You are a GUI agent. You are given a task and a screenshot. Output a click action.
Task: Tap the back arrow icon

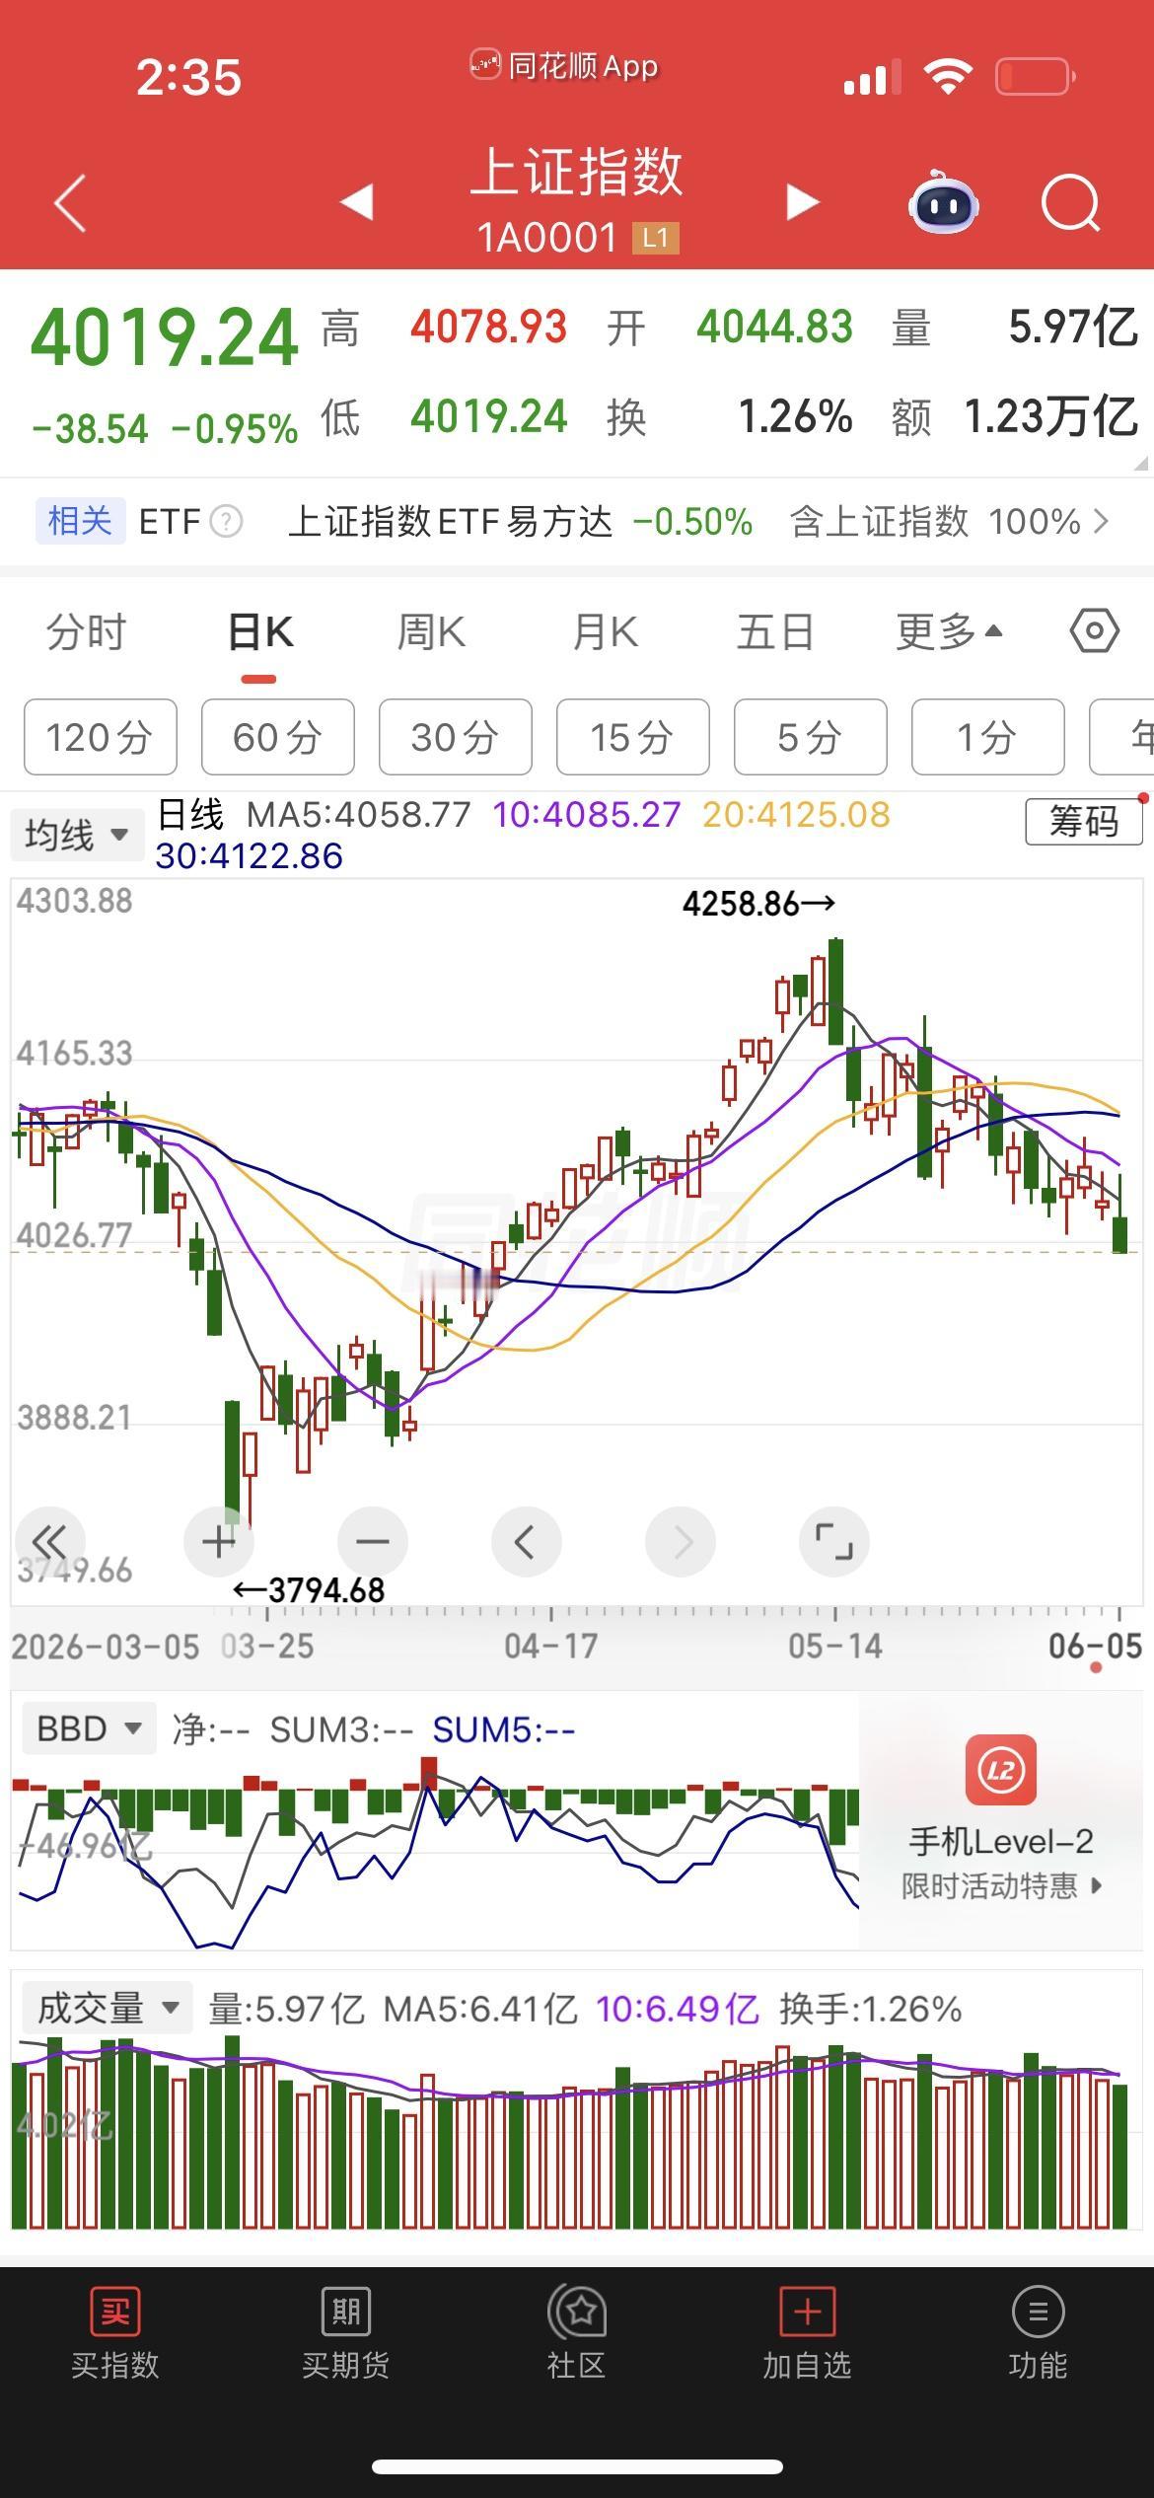[x=70, y=203]
